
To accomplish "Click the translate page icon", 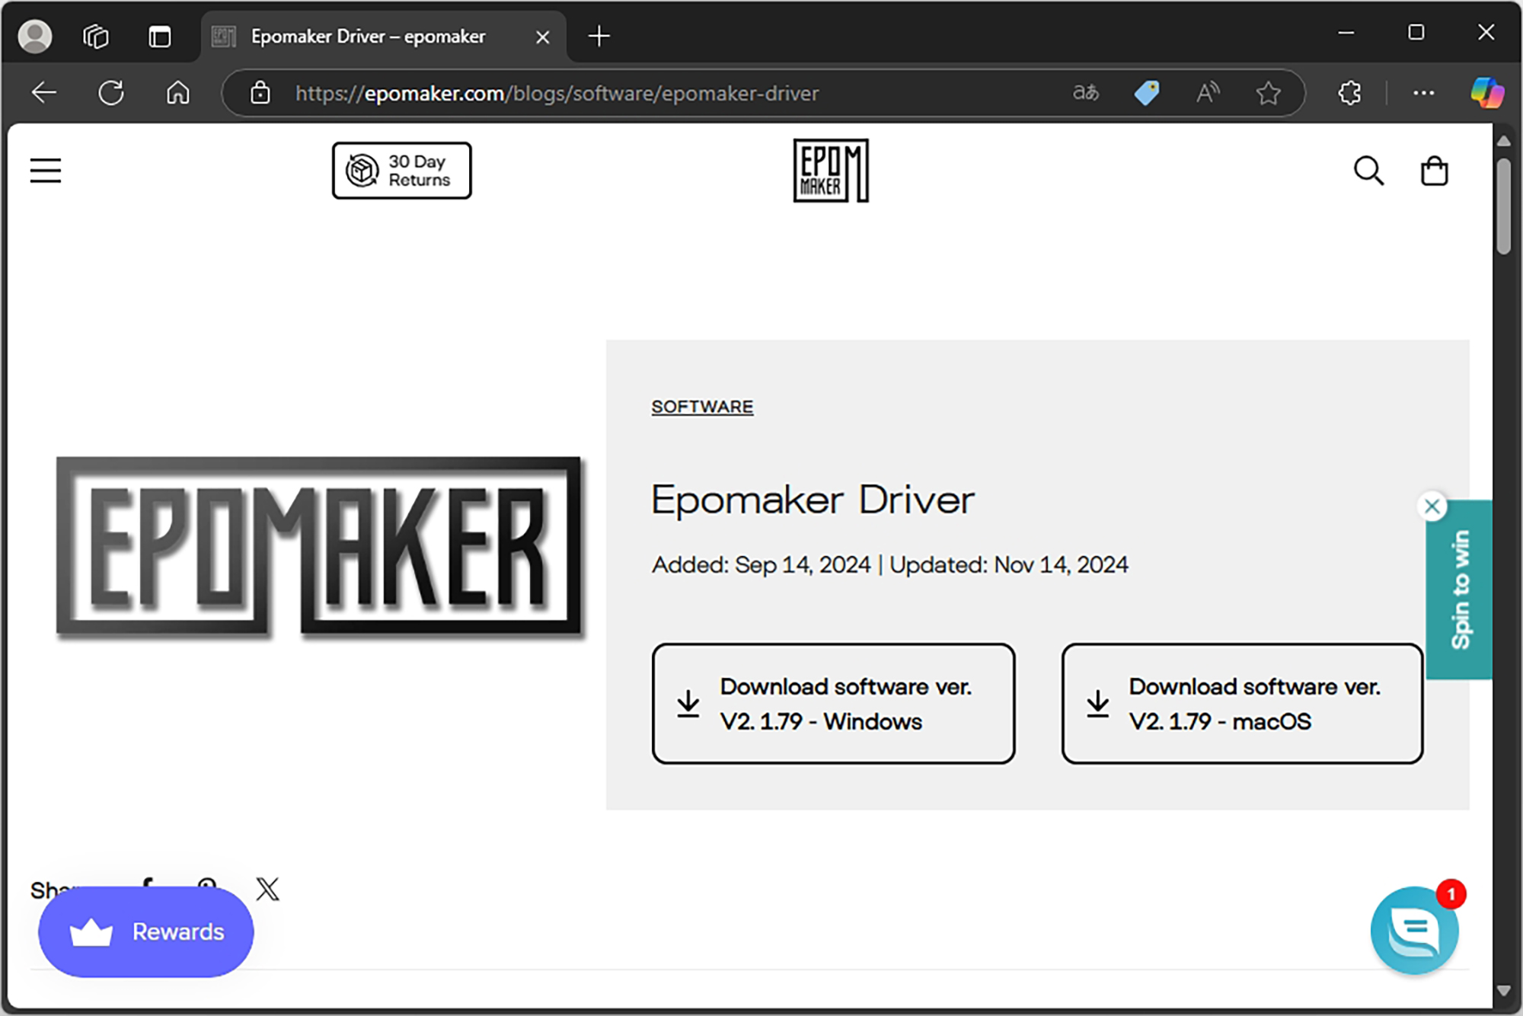I will pyautogui.click(x=1085, y=93).
